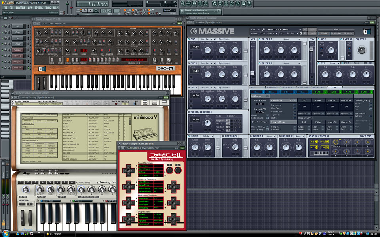Screen dimensions: 380x237
Task: Switch Massive to Synth view
Action: click(324, 33)
